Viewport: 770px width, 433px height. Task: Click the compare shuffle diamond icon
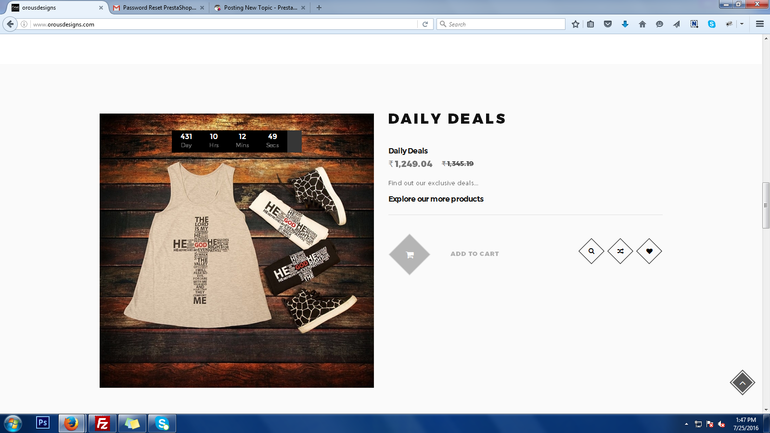tap(620, 251)
